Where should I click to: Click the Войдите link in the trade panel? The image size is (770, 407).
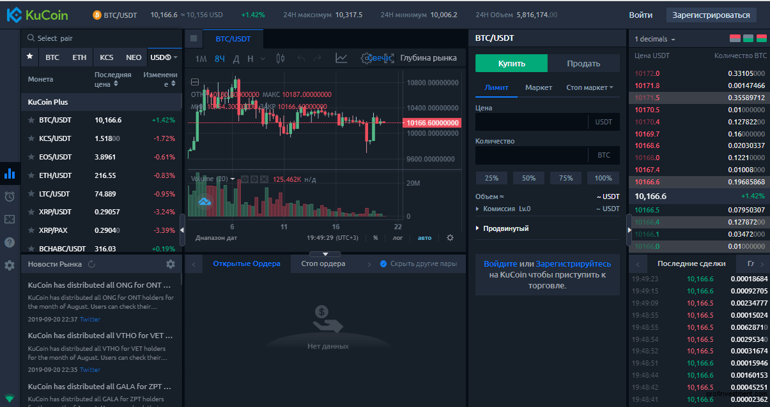500,263
